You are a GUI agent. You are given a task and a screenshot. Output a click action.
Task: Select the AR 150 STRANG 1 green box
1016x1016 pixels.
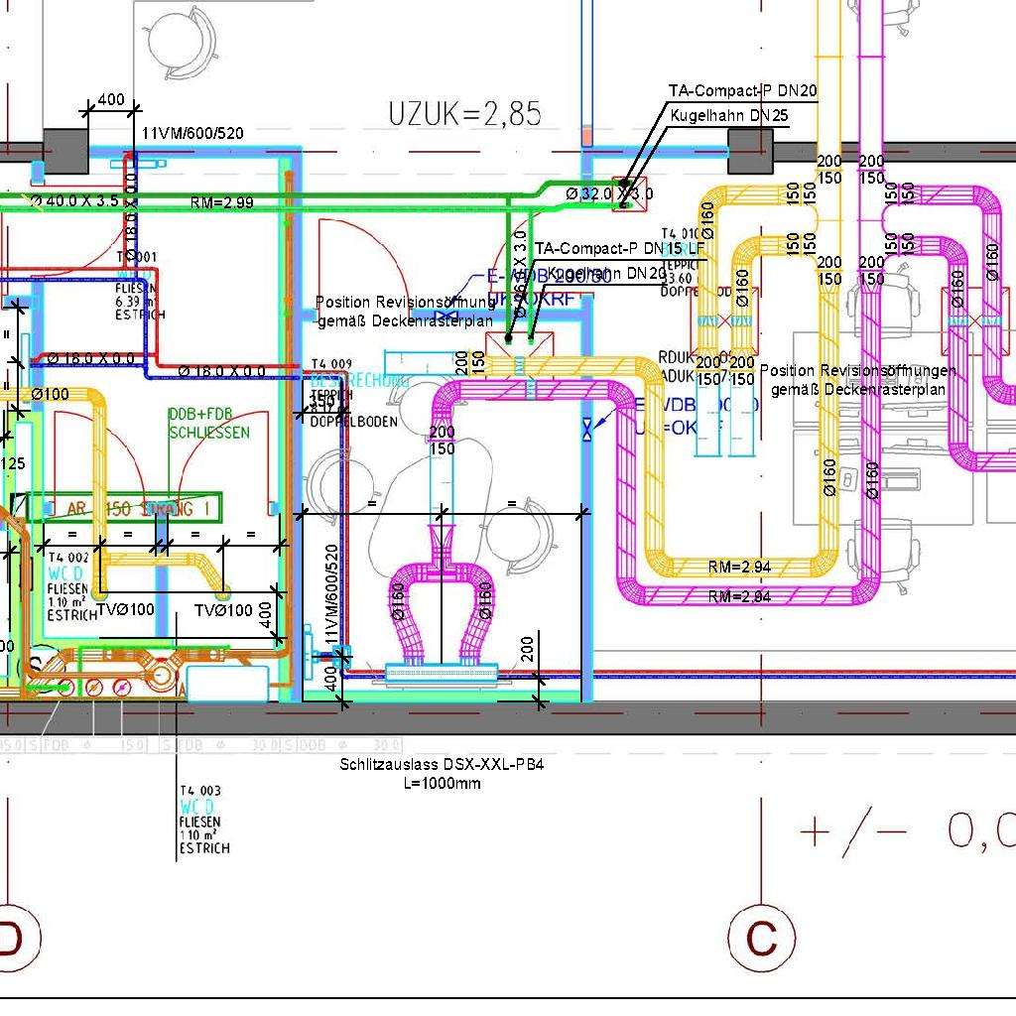click(x=129, y=508)
